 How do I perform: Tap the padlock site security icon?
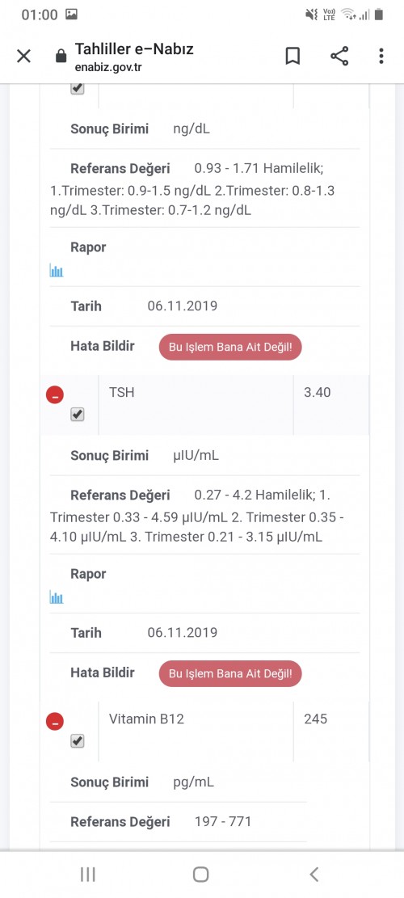(x=60, y=56)
